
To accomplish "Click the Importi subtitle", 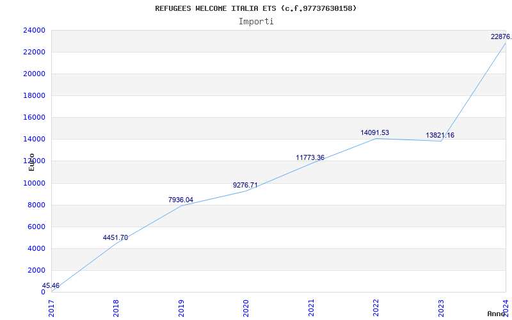I will 256,22.
